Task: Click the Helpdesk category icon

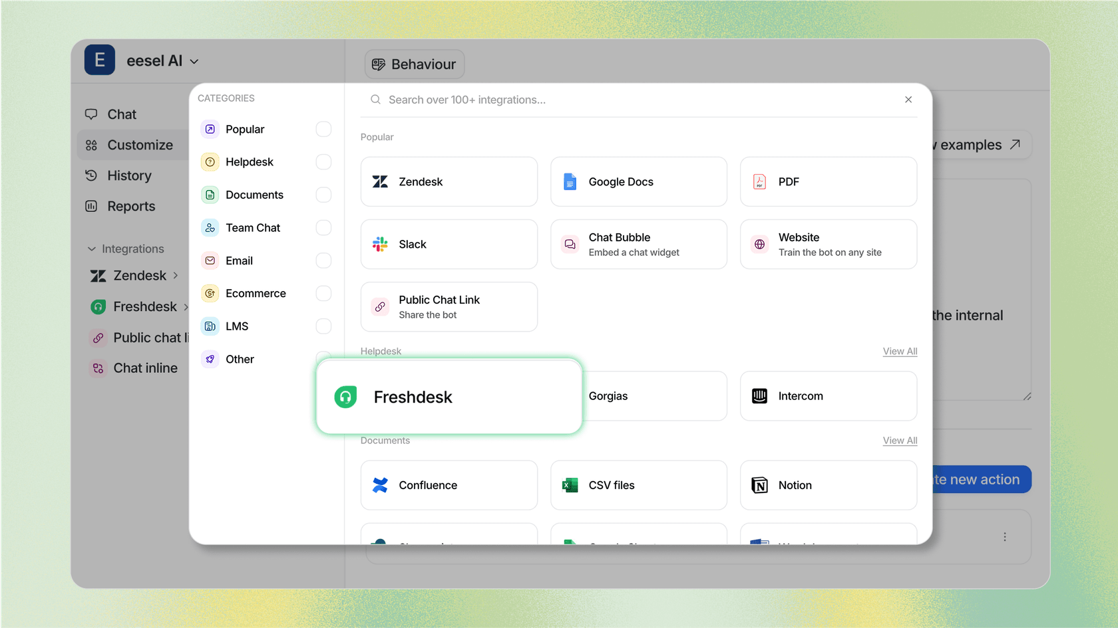Action: 210,161
